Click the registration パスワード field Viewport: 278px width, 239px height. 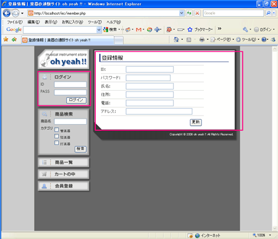point(148,78)
